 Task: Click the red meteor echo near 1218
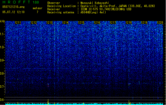click(129, 84)
